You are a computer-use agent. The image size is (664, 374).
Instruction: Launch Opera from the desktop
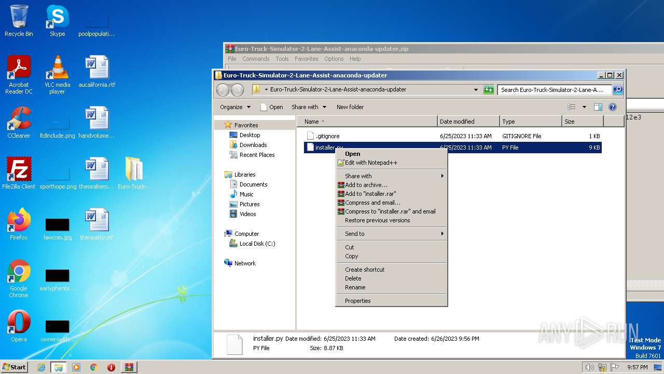[19, 326]
